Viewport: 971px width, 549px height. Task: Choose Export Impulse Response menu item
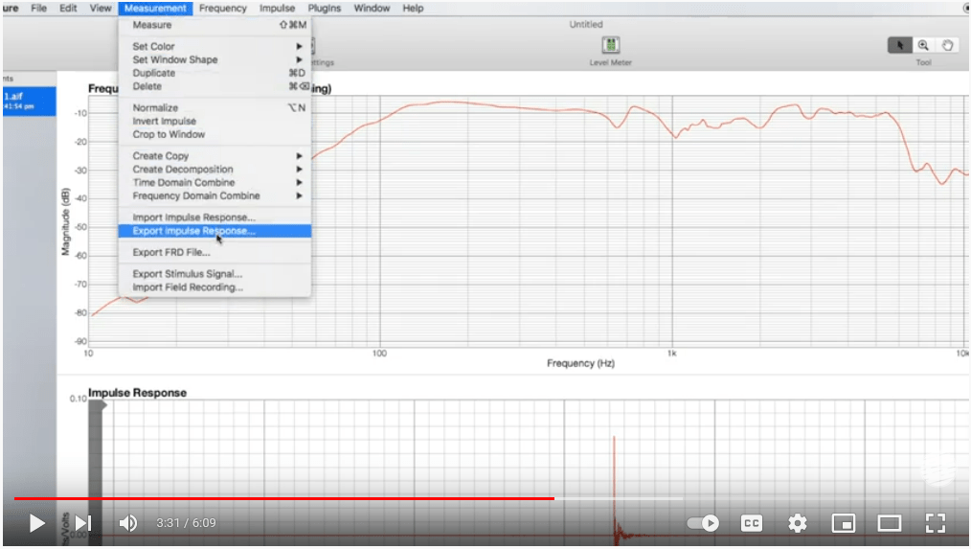215,231
